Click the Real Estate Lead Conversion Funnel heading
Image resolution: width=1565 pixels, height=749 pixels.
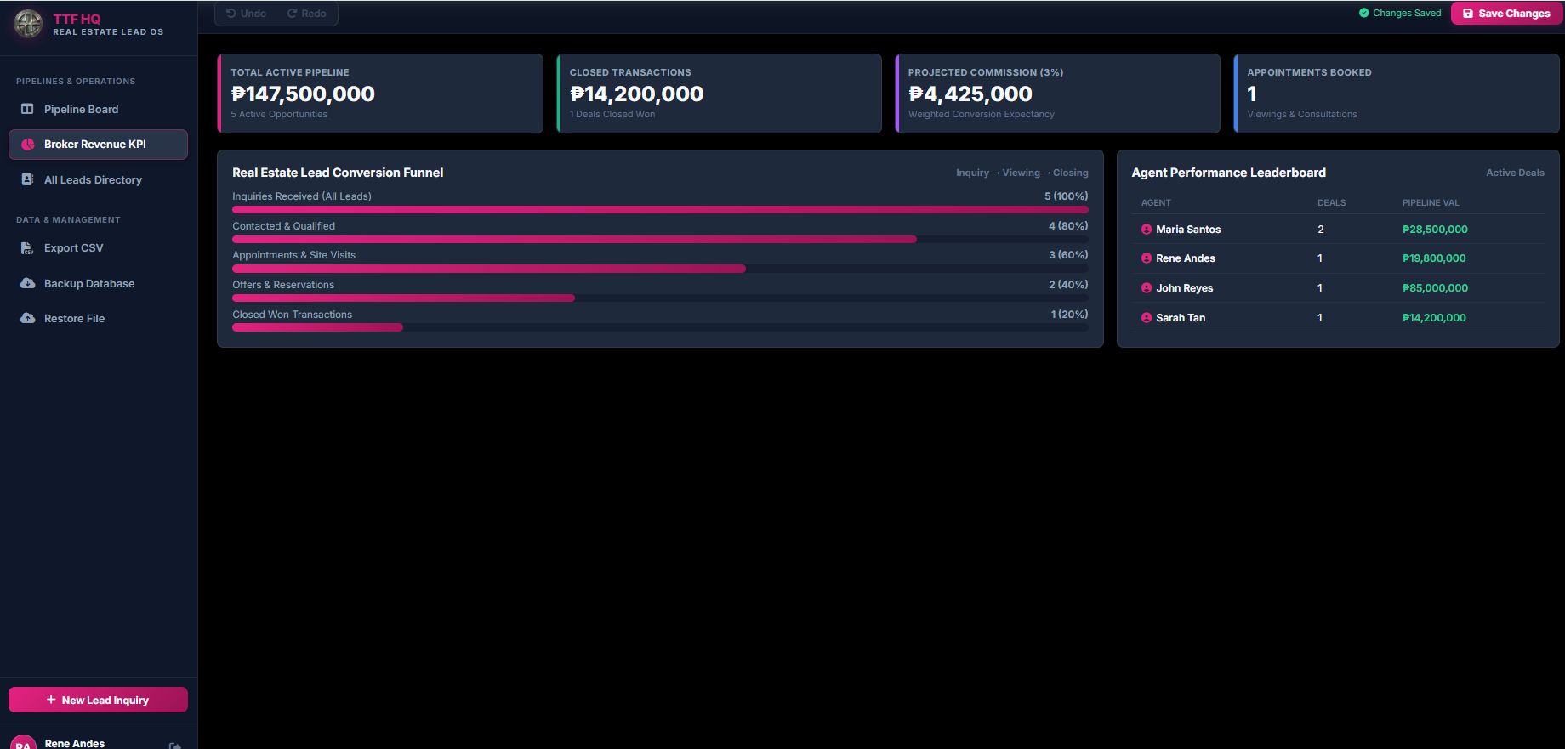[x=338, y=173]
